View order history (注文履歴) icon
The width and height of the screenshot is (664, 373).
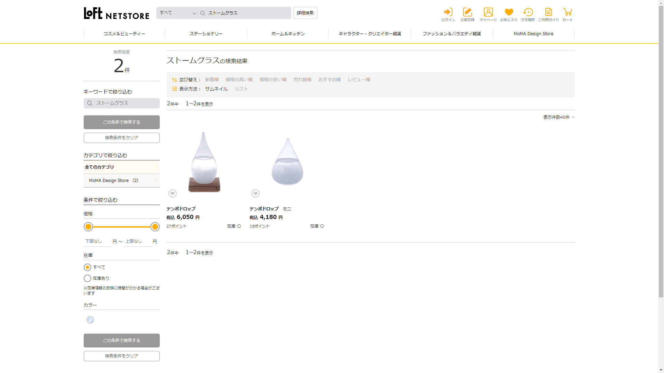click(x=528, y=12)
